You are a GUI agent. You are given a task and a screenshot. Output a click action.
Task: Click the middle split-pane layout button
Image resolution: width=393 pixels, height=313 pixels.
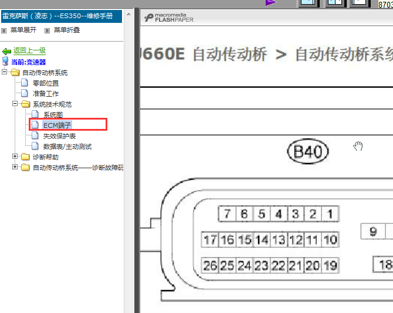pyautogui.click(x=336, y=3)
